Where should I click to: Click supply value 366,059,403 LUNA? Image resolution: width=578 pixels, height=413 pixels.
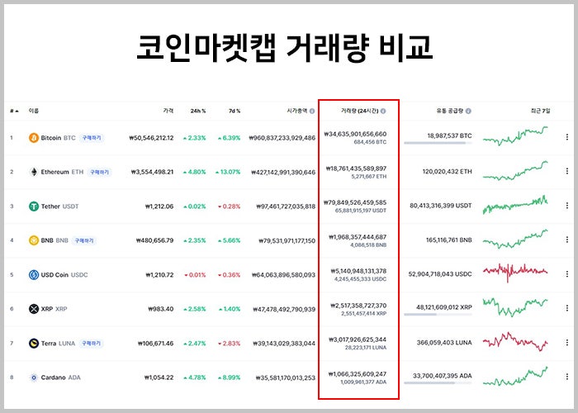[444, 343]
